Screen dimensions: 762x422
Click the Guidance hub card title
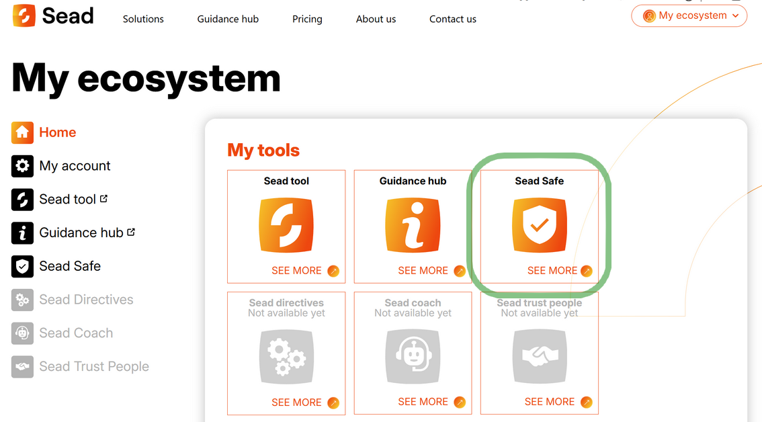point(413,181)
